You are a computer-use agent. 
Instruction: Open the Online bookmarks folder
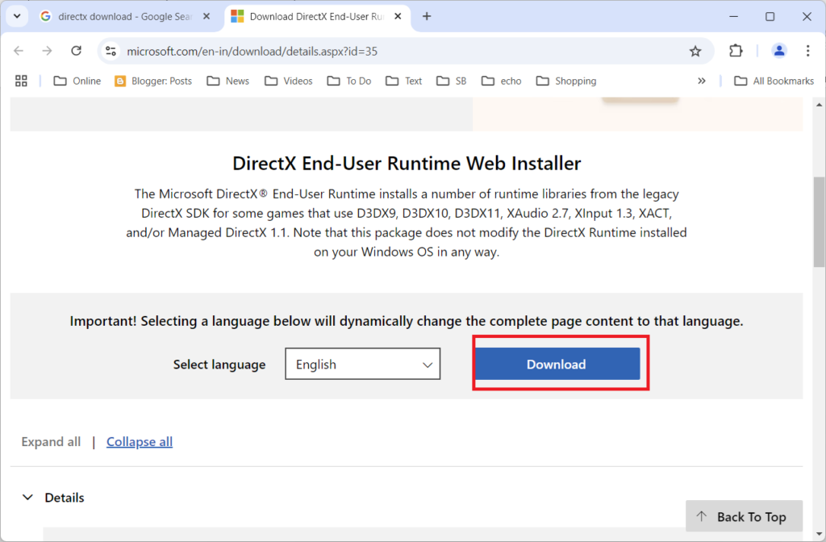[x=77, y=81]
